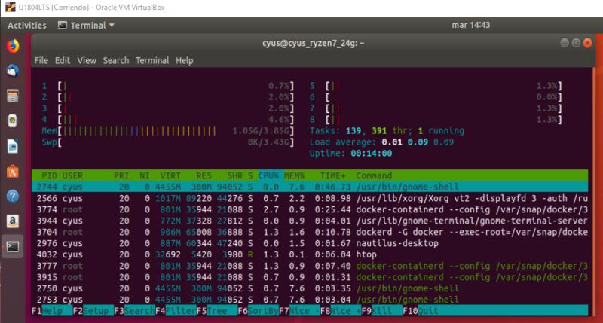The image size is (603, 323).
Task: Open the Activities overview
Action: pyautogui.click(x=27, y=26)
